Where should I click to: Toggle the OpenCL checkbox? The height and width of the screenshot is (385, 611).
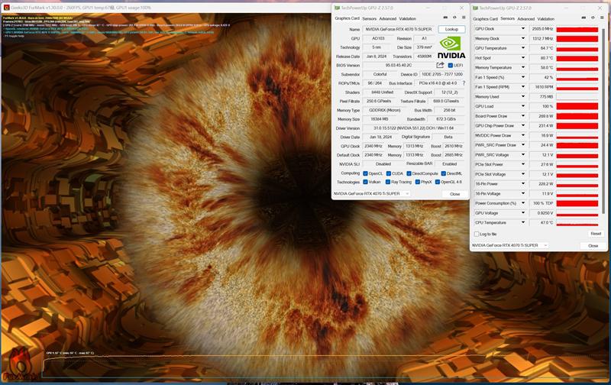[365, 173]
